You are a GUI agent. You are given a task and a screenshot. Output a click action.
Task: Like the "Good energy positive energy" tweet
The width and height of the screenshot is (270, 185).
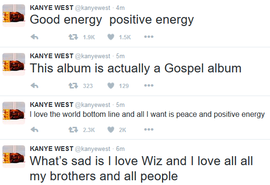(111, 37)
